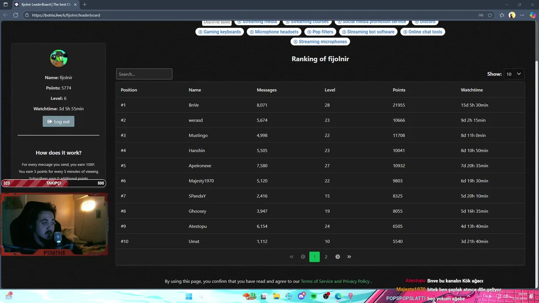
Task: Click the Microphone headsets suggestion chip
Action: pyautogui.click(x=274, y=32)
